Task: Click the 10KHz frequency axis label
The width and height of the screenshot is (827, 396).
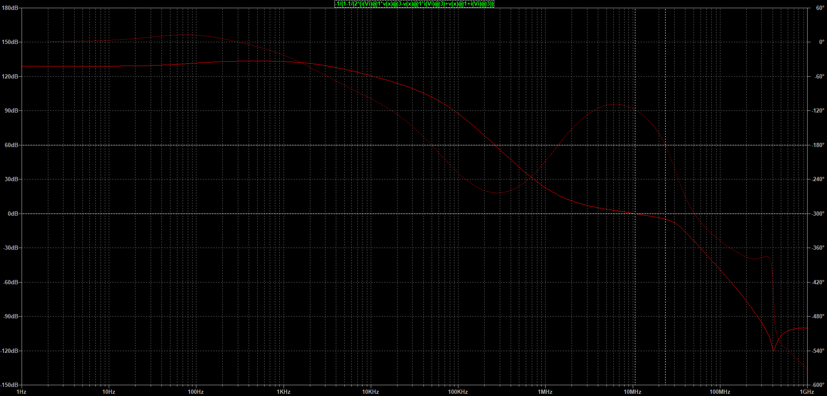Action: (x=371, y=392)
